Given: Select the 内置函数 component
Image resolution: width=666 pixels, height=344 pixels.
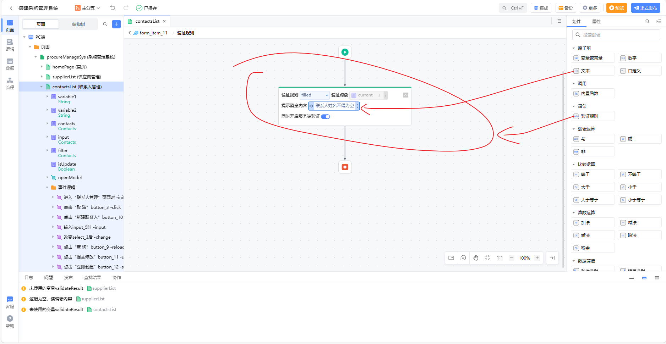Looking at the screenshot, I should (x=593, y=94).
